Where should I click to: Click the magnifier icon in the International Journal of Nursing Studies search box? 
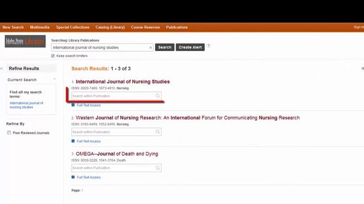click(x=158, y=96)
